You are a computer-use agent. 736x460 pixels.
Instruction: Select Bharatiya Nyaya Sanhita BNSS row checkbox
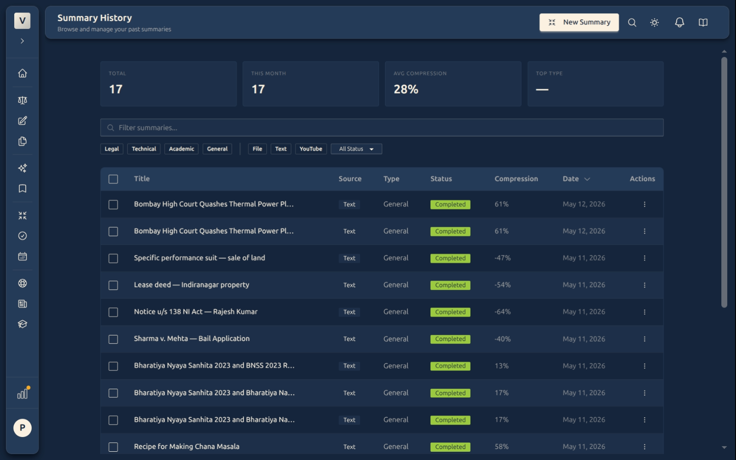[x=113, y=366]
